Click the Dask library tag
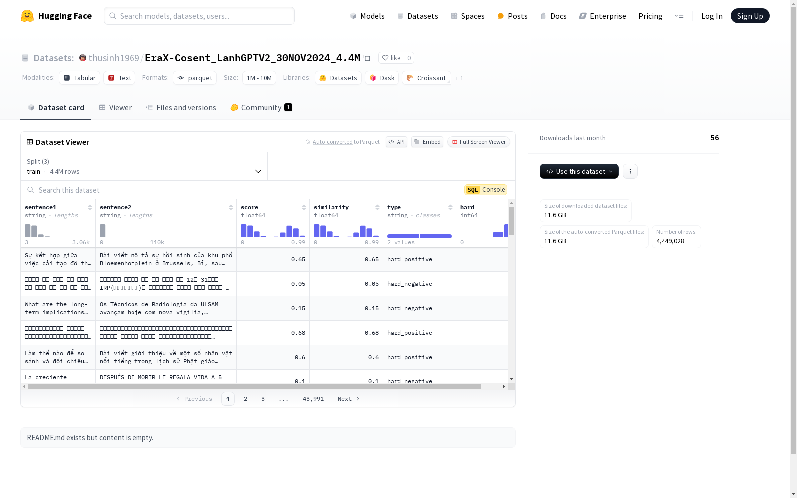 point(382,78)
